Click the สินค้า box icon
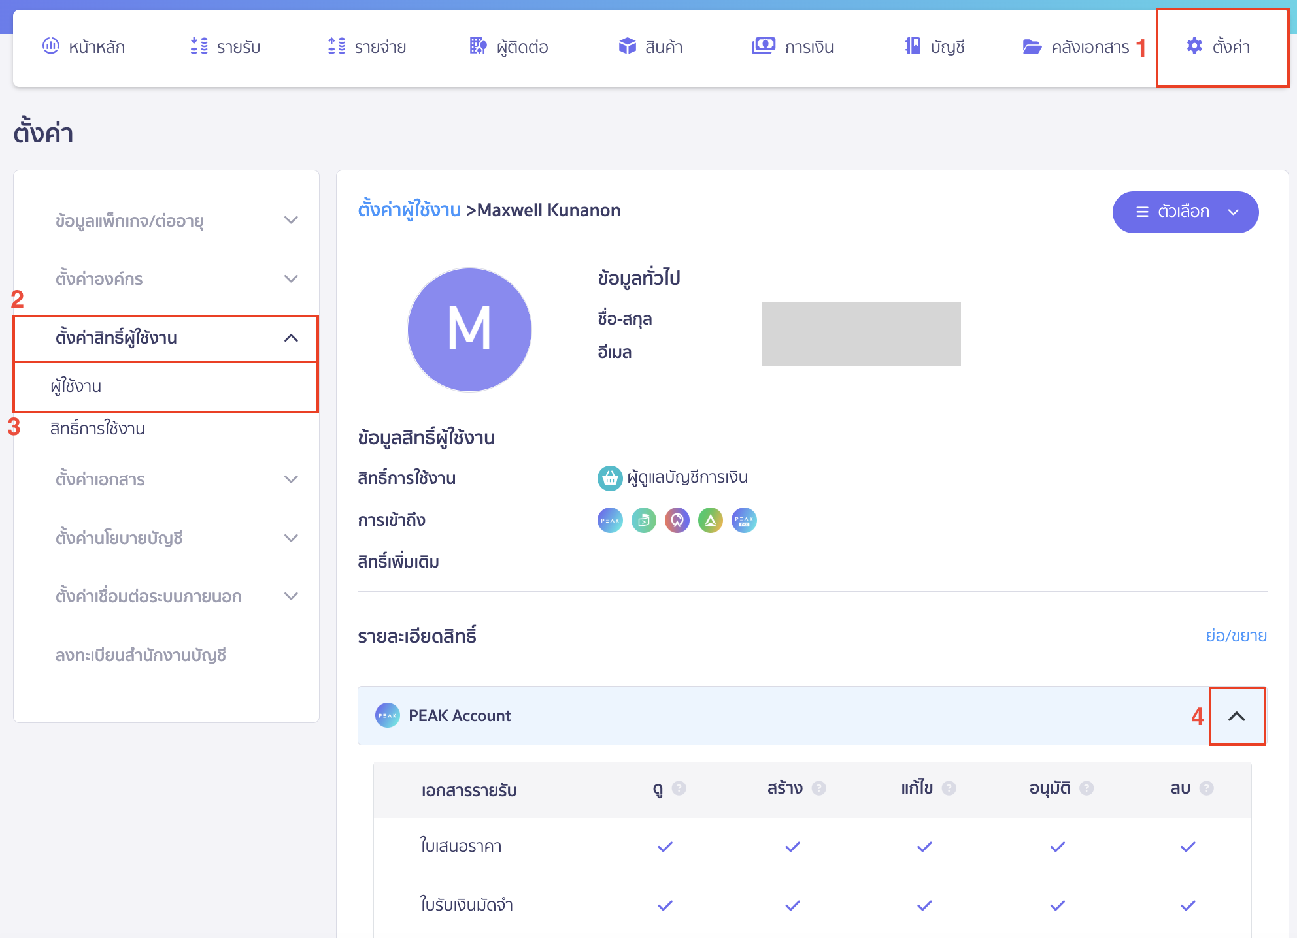Screen dimensions: 1297x938 (x=627, y=46)
